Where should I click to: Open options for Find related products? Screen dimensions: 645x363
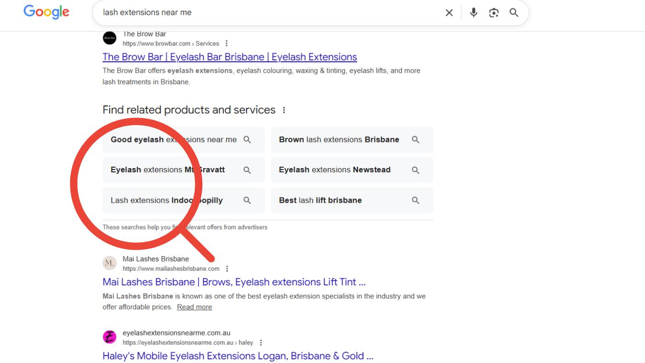click(284, 110)
